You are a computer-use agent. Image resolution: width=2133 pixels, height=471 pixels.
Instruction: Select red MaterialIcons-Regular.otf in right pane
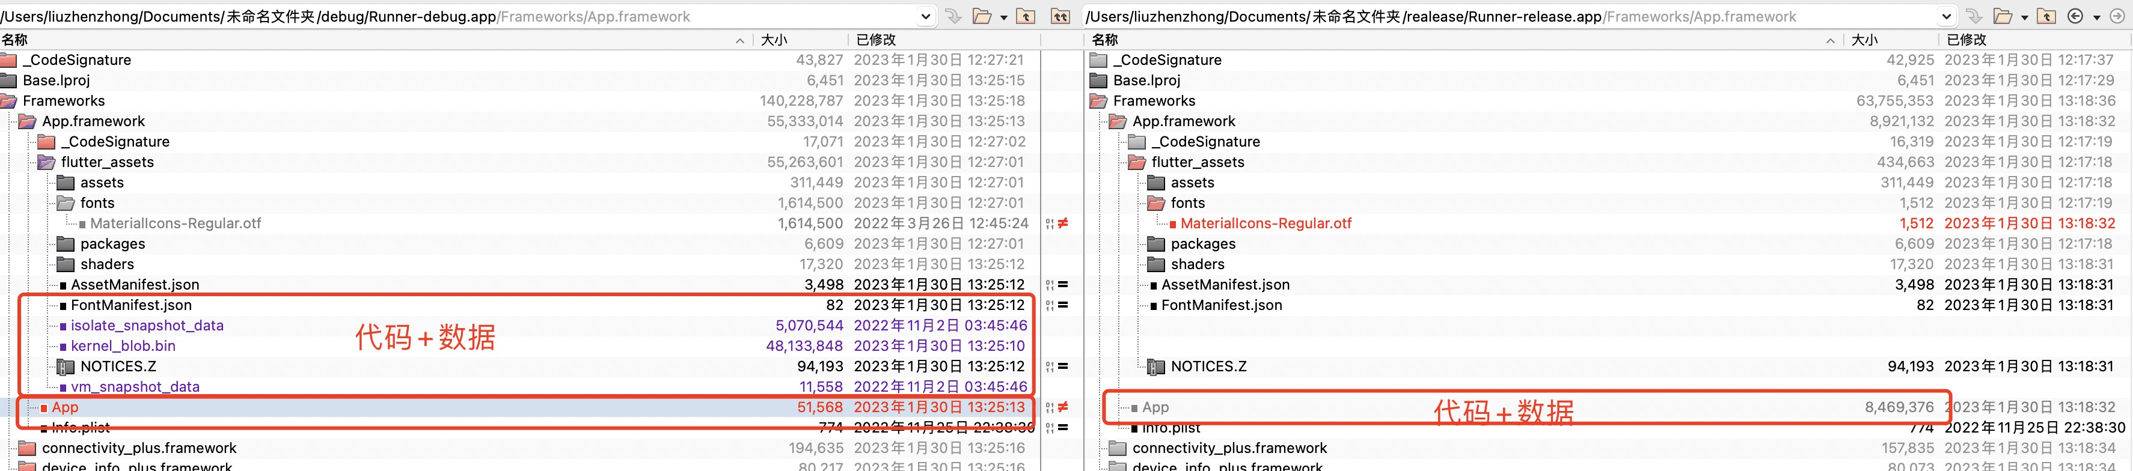coord(1266,223)
